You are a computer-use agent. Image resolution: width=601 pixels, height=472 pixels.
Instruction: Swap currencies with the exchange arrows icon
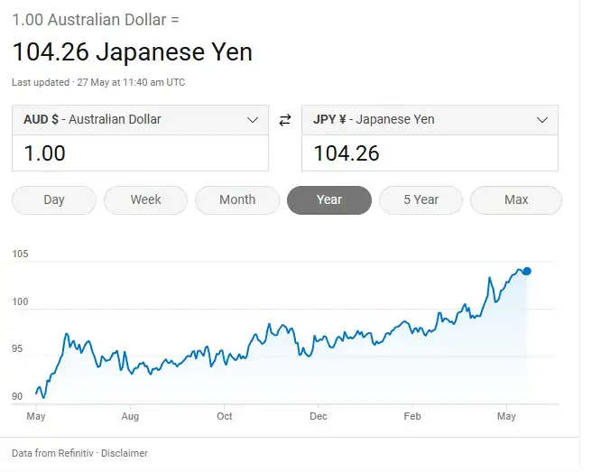pos(285,120)
